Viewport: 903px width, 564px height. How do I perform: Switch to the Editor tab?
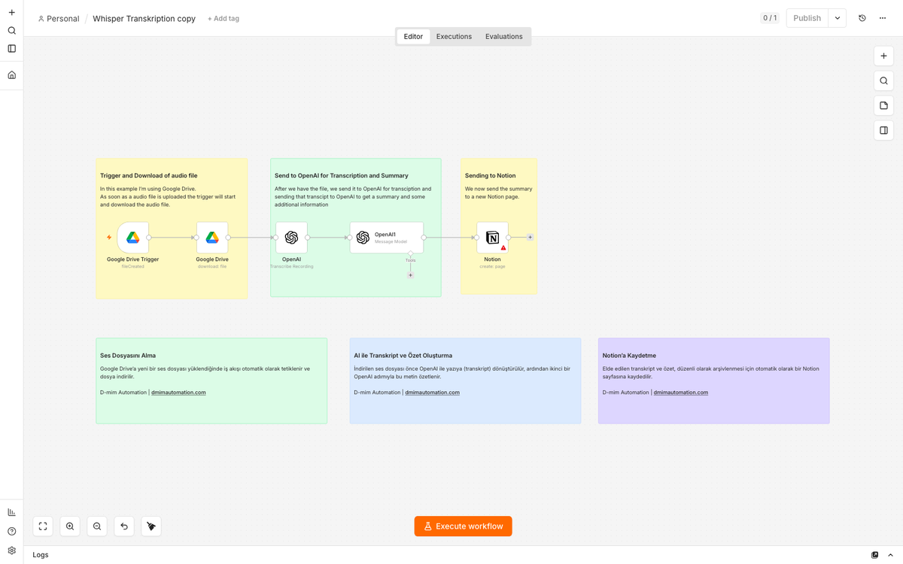[x=413, y=36]
